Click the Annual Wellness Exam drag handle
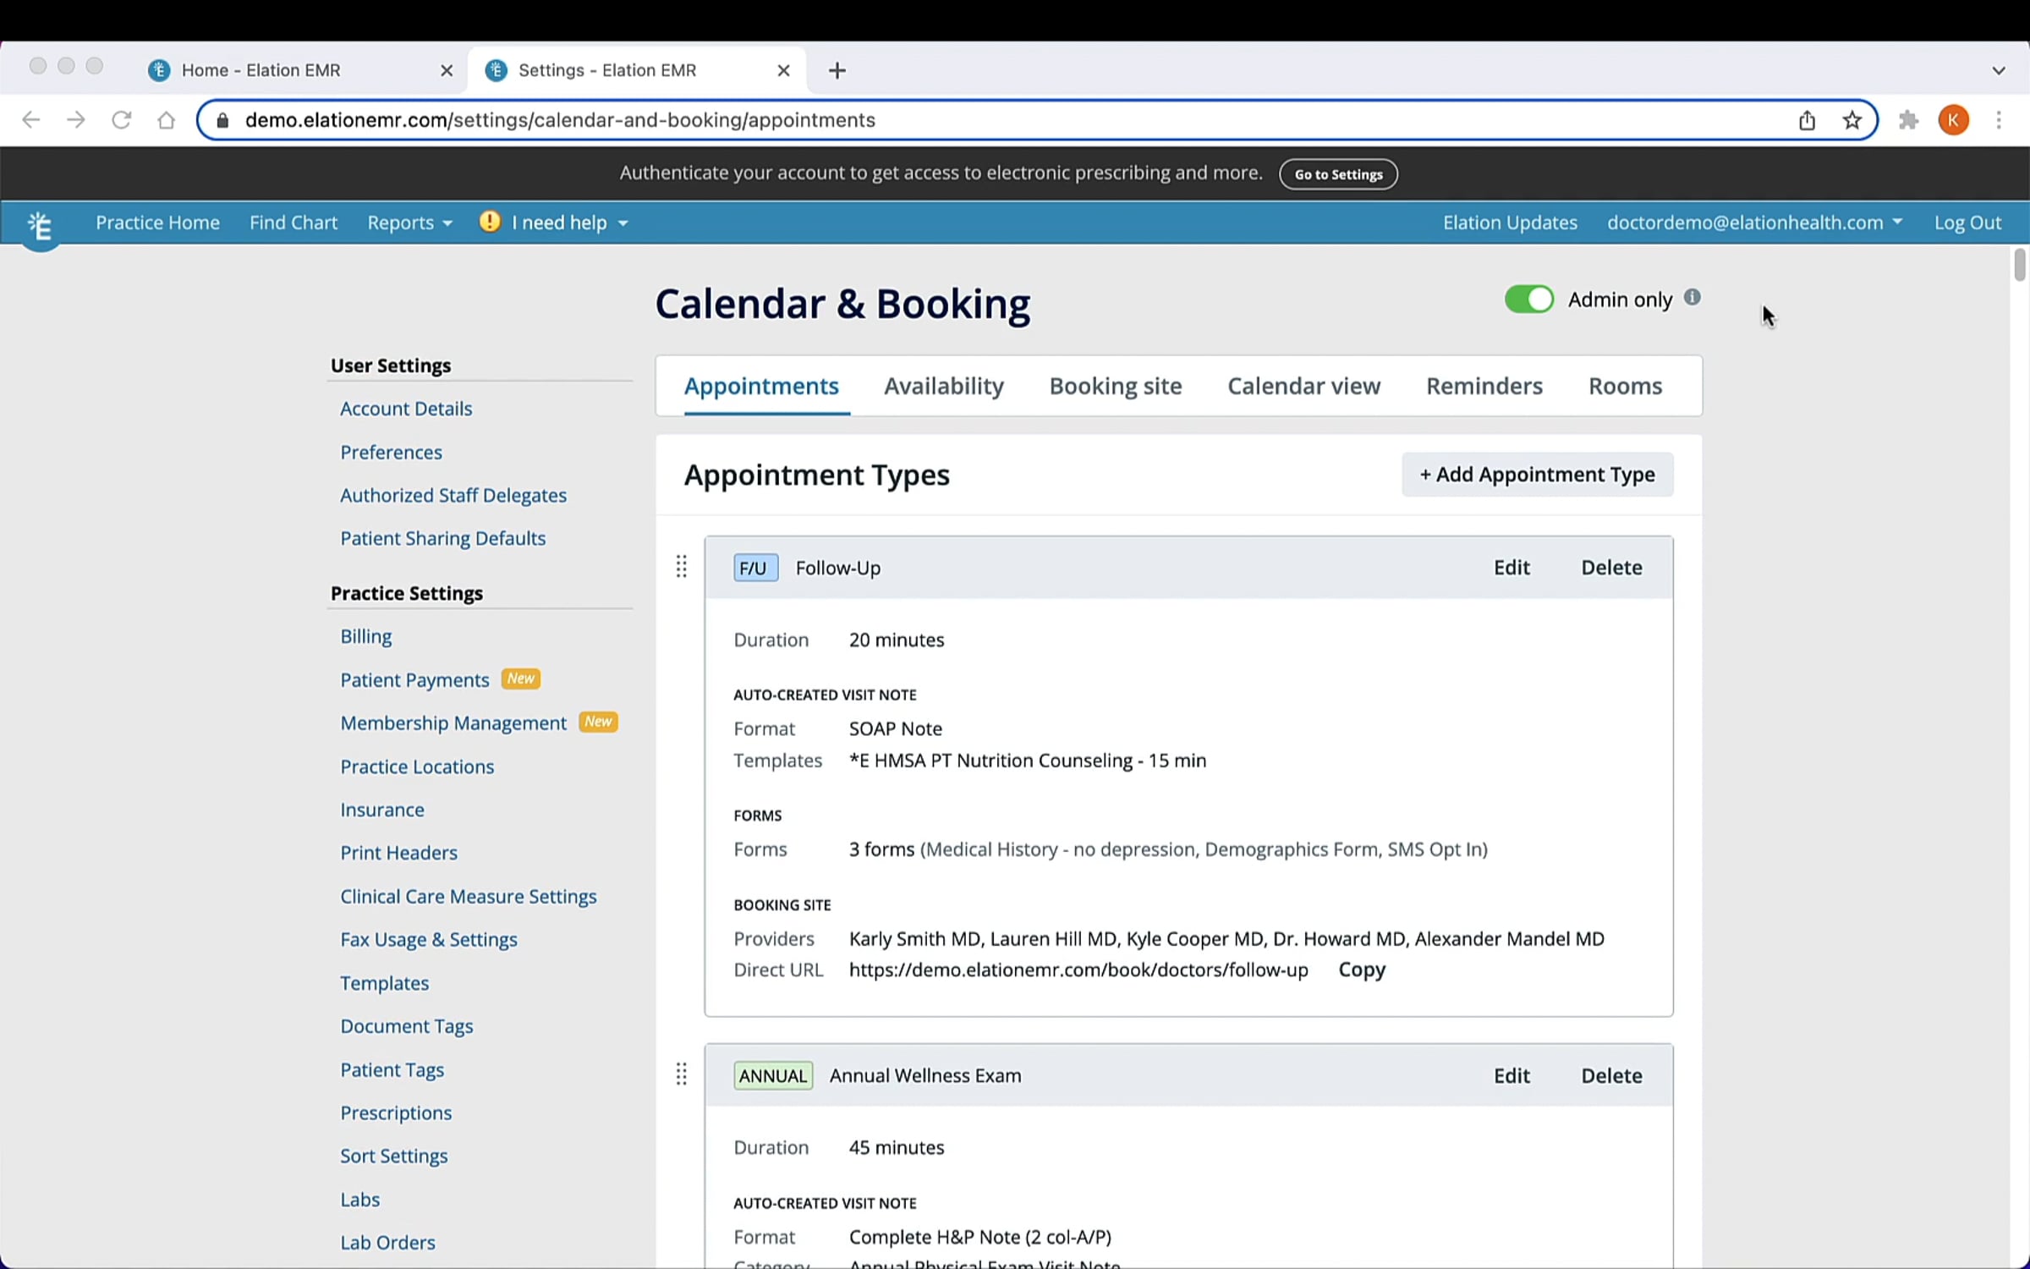Viewport: 2030px width, 1269px height. (x=681, y=1074)
